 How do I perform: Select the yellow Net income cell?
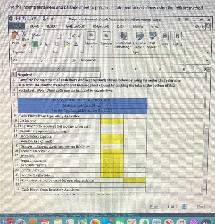pos(112,121)
